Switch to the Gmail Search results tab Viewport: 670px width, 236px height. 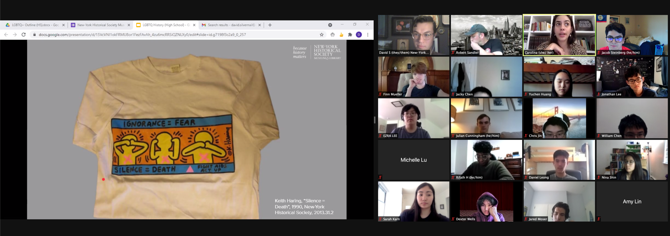point(231,25)
